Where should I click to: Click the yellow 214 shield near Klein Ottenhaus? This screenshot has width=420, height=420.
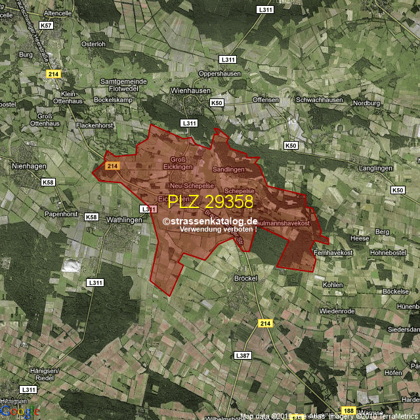point(52,74)
